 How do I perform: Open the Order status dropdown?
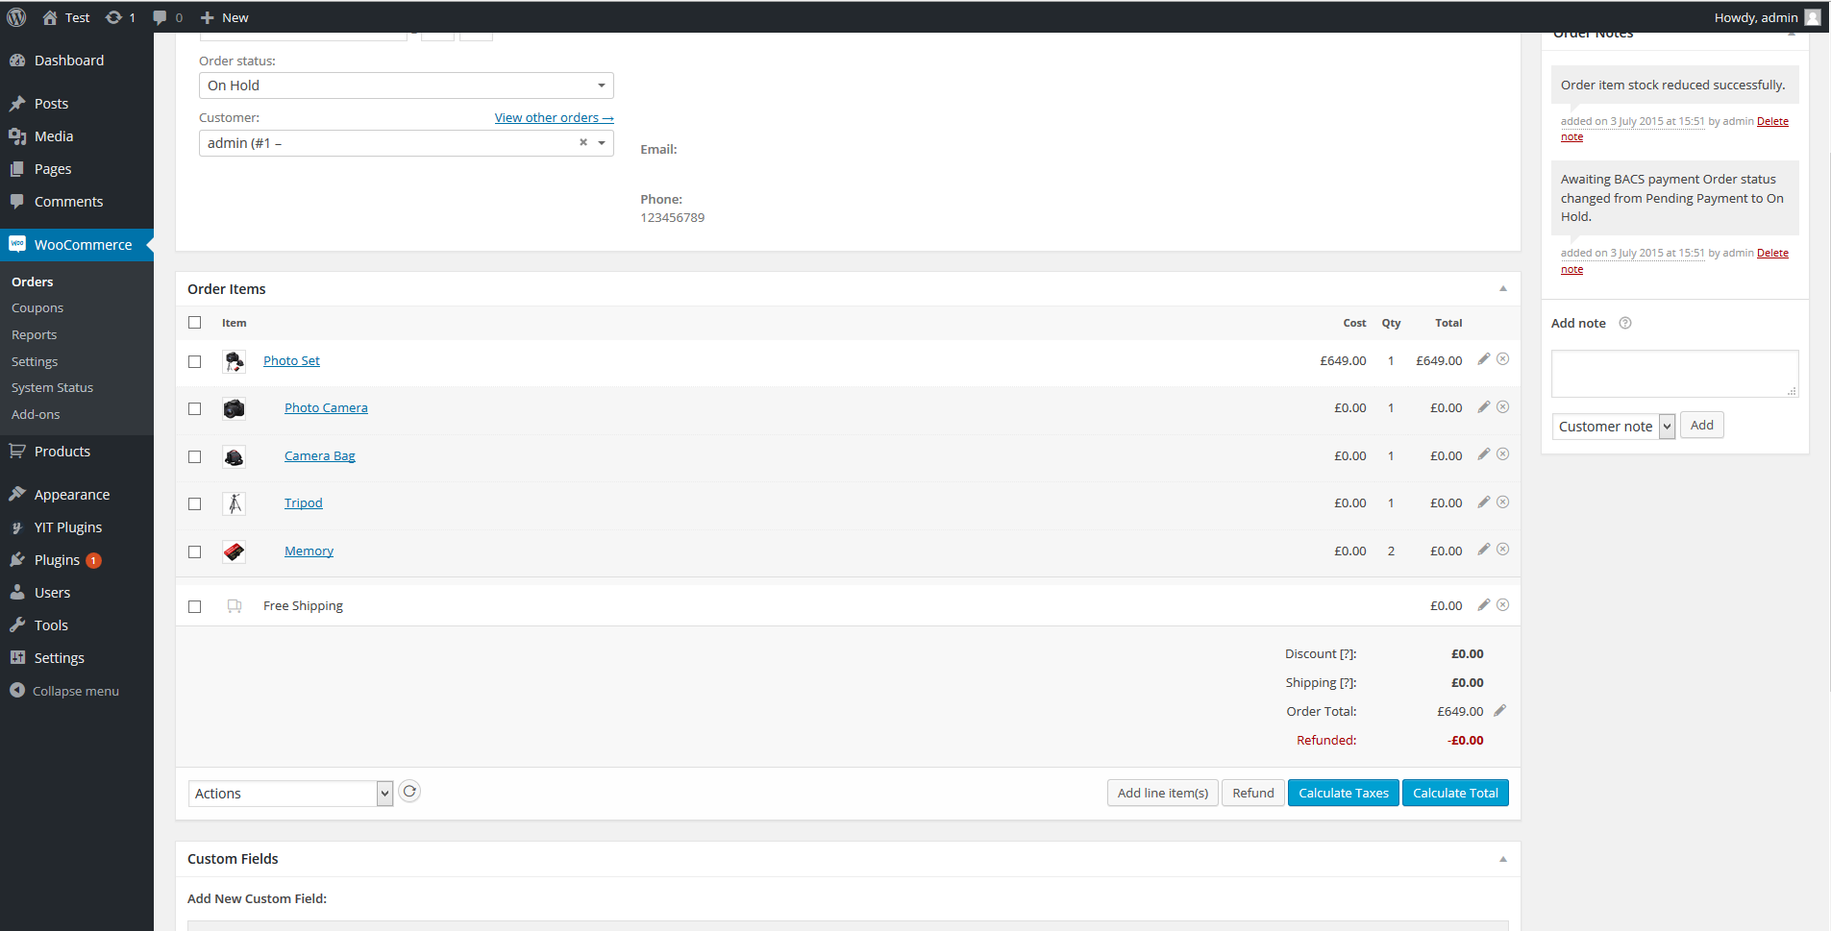tap(406, 86)
